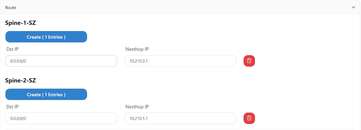Delete the Spine-1-SZ route entry

pos(249,61)
